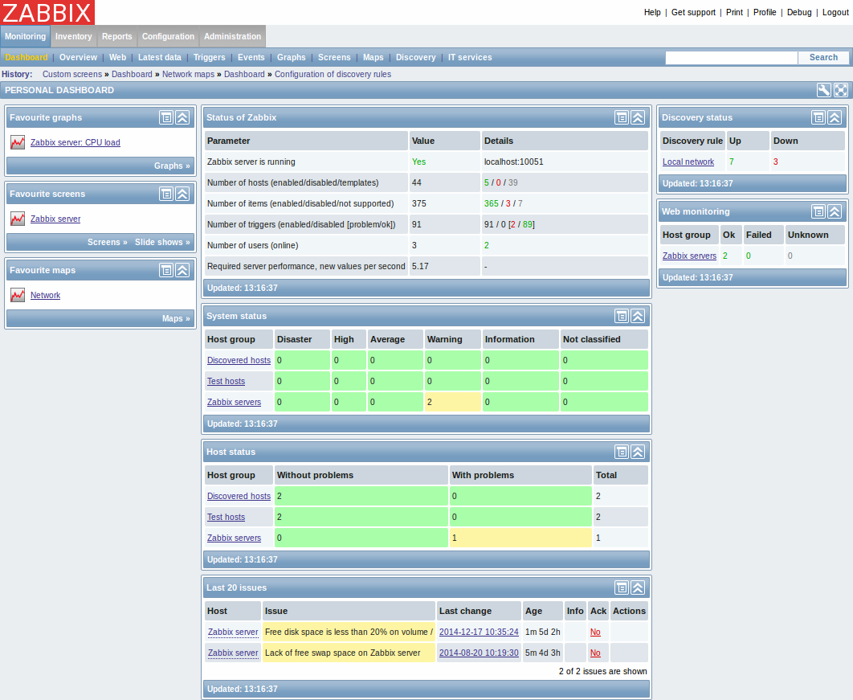Collapse the Host status widget
Image resolution: width=853 pixels, height=700 pixels.
tap(638, 452)
